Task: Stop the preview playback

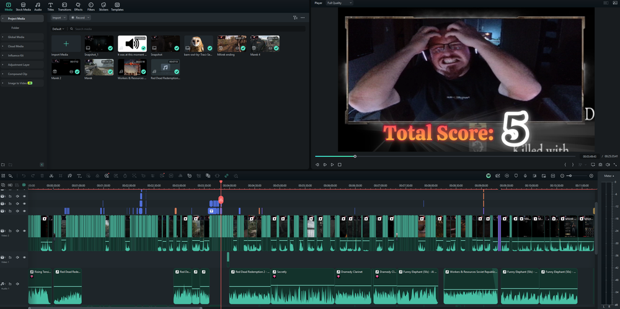Action: pyautogui.click(x=340, y=164)
